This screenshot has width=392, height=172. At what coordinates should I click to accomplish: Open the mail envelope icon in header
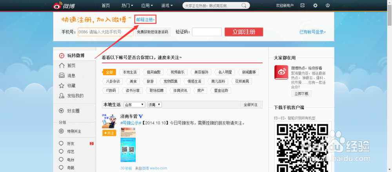click(303, 5)
